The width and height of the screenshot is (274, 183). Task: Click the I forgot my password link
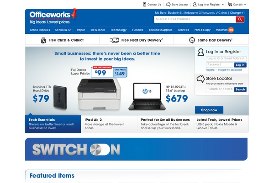tap(230, 70)
